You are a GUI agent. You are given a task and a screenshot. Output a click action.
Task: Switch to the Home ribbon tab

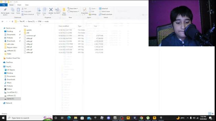pos(11,5)
